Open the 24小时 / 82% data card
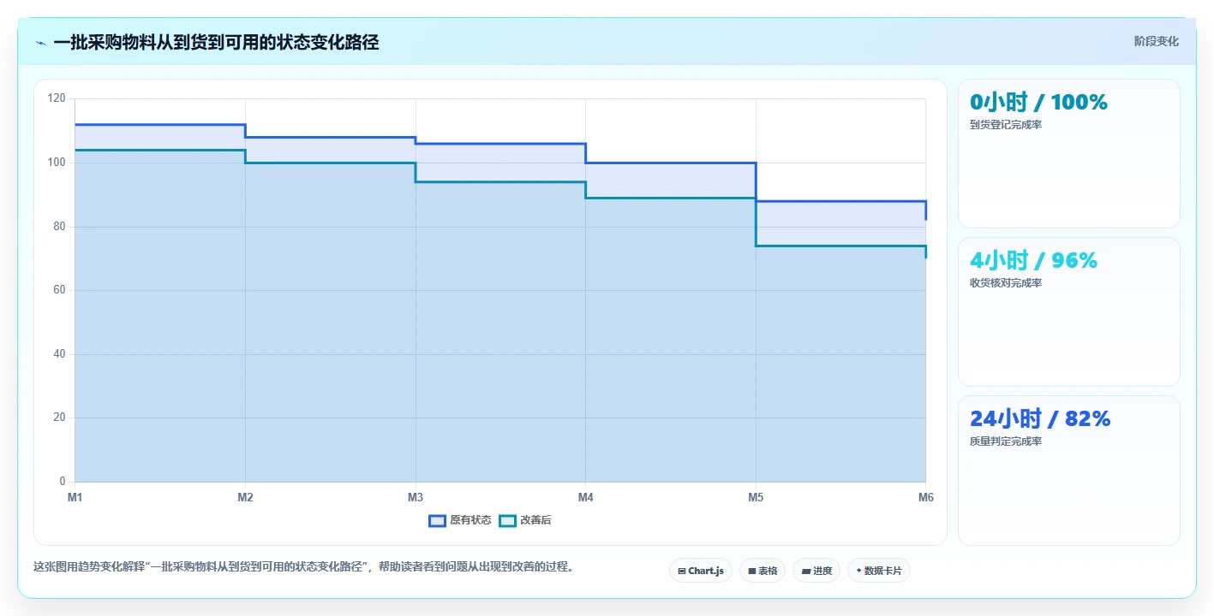 tap(1068, 471)
